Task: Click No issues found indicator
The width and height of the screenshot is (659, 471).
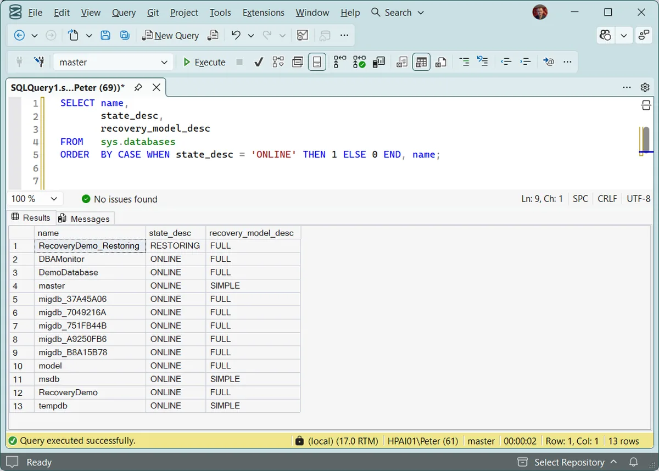Action: [x=120, y=199]
